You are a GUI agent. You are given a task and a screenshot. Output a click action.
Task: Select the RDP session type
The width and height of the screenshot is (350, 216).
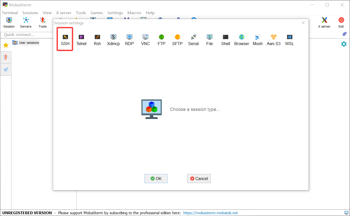[129, 40]
